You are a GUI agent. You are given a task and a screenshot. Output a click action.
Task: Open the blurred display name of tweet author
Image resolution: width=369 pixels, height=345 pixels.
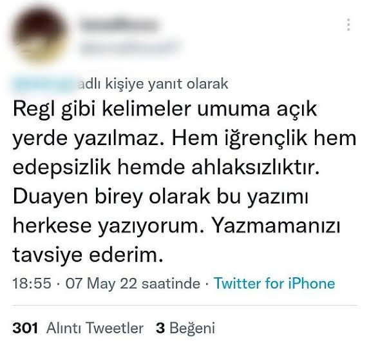[119, 25]
